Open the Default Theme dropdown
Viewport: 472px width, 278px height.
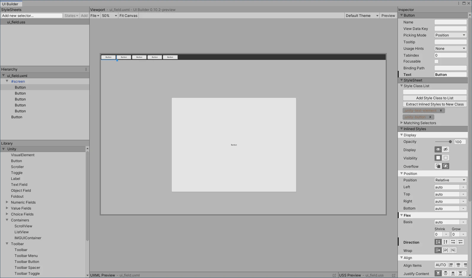[x=362, y=16]
